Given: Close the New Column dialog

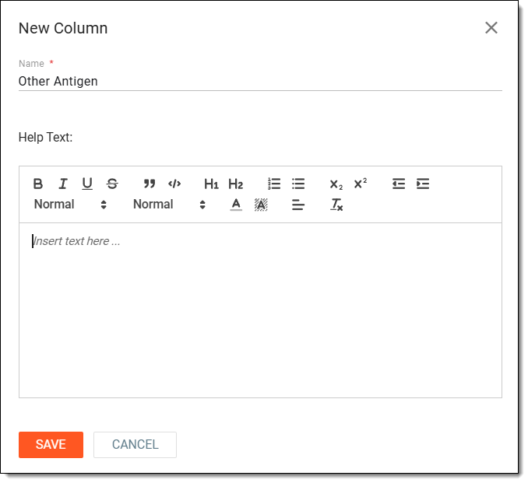Looking at the screenshot, I should [x=491, y=28].
